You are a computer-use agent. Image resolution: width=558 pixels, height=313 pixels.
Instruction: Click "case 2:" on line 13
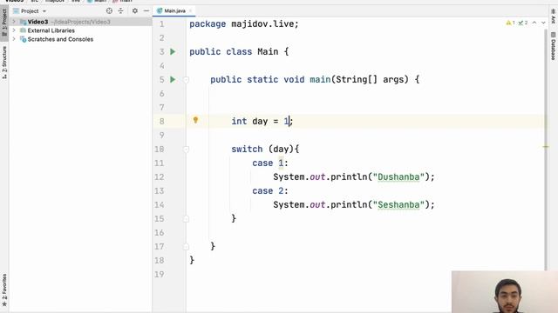(x=270, y=191)
